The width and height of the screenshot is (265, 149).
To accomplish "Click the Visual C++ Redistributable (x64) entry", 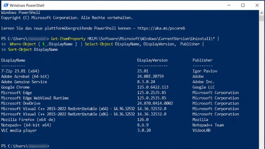I will click(x=68, y=109).
